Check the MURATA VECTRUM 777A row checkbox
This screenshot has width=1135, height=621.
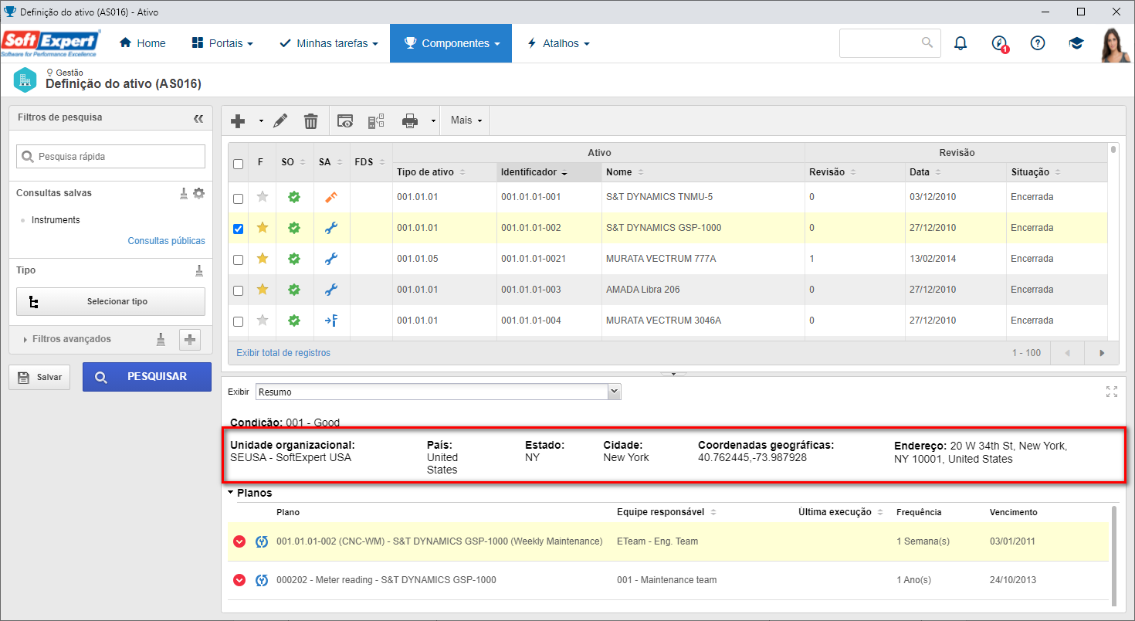(238, 260)
